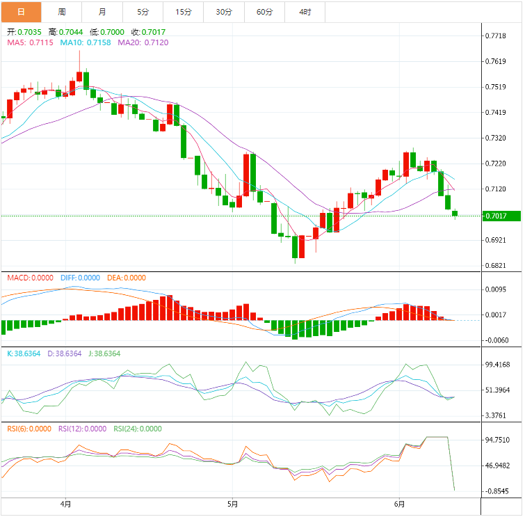525x517 pixels.
Task: Click the 4月 date axis label
Action: [x=65, y=504]
